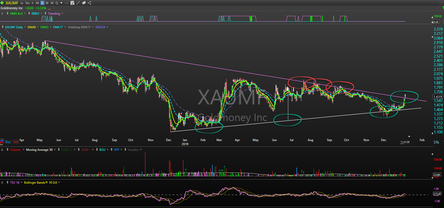
Task: Click move handle beside Vol%++
Action: tap(59, 150)
